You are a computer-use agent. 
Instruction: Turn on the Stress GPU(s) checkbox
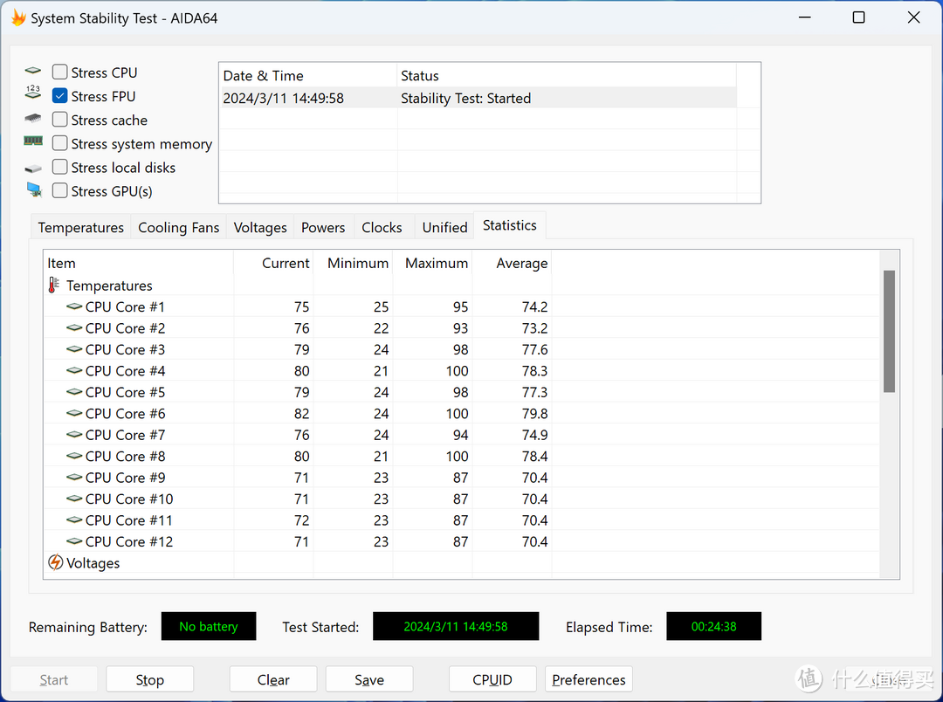pos(59,190)
